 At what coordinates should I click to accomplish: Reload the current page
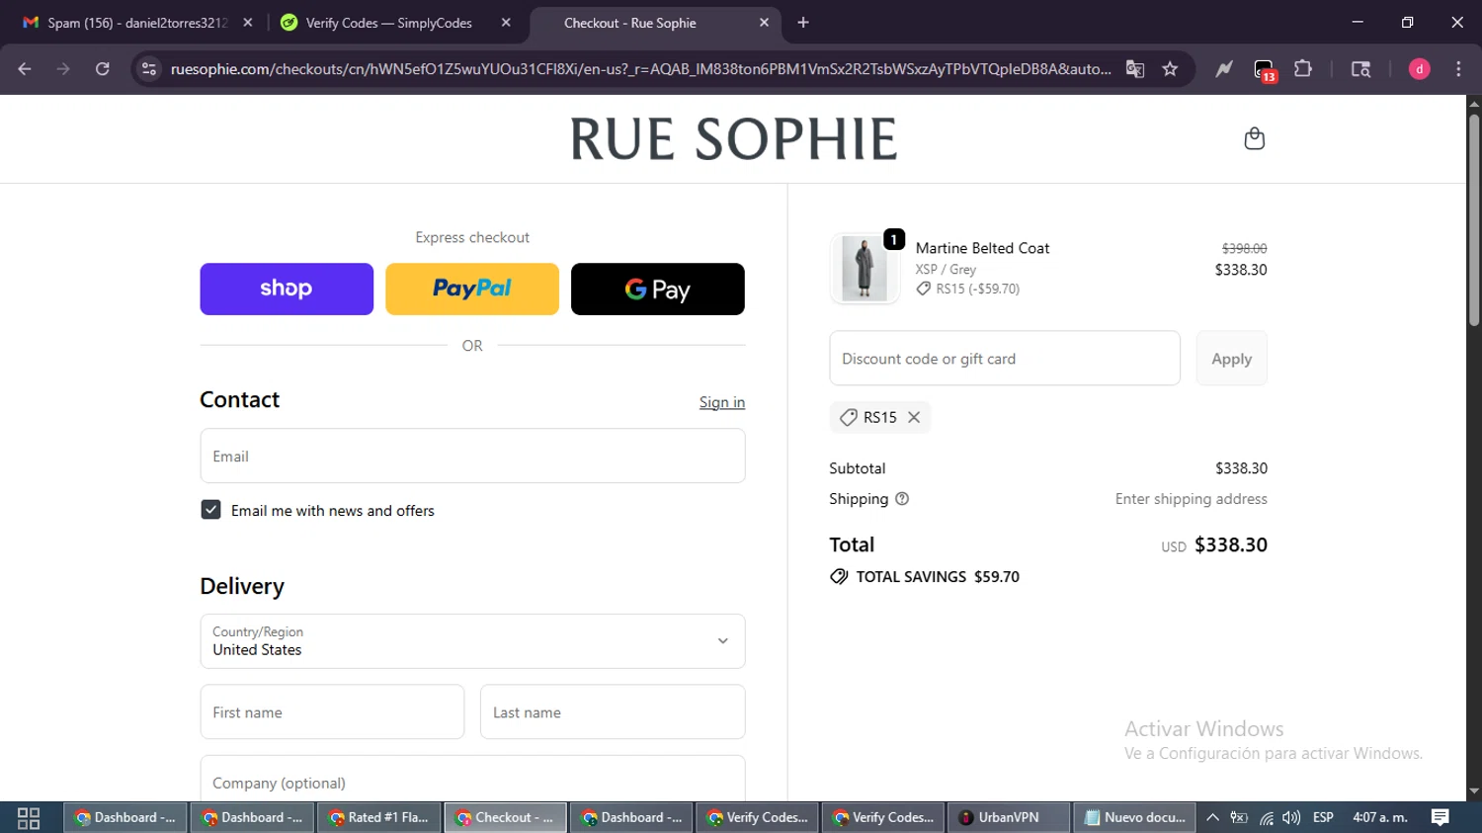[103, 68]
